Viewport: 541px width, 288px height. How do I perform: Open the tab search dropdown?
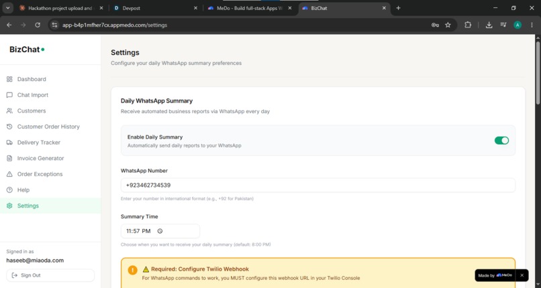click(7, 8)
